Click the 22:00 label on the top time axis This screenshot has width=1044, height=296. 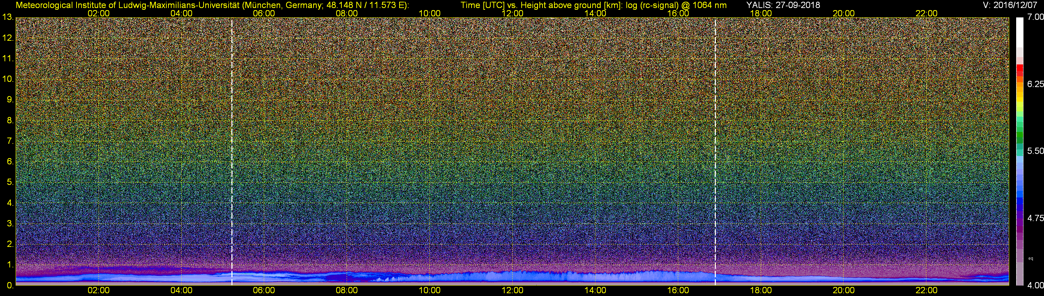pos(926,13)
